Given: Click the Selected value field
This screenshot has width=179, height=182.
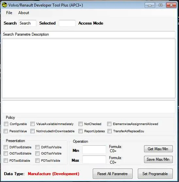Looking at the screenshot, I should (x=67, y=23).
